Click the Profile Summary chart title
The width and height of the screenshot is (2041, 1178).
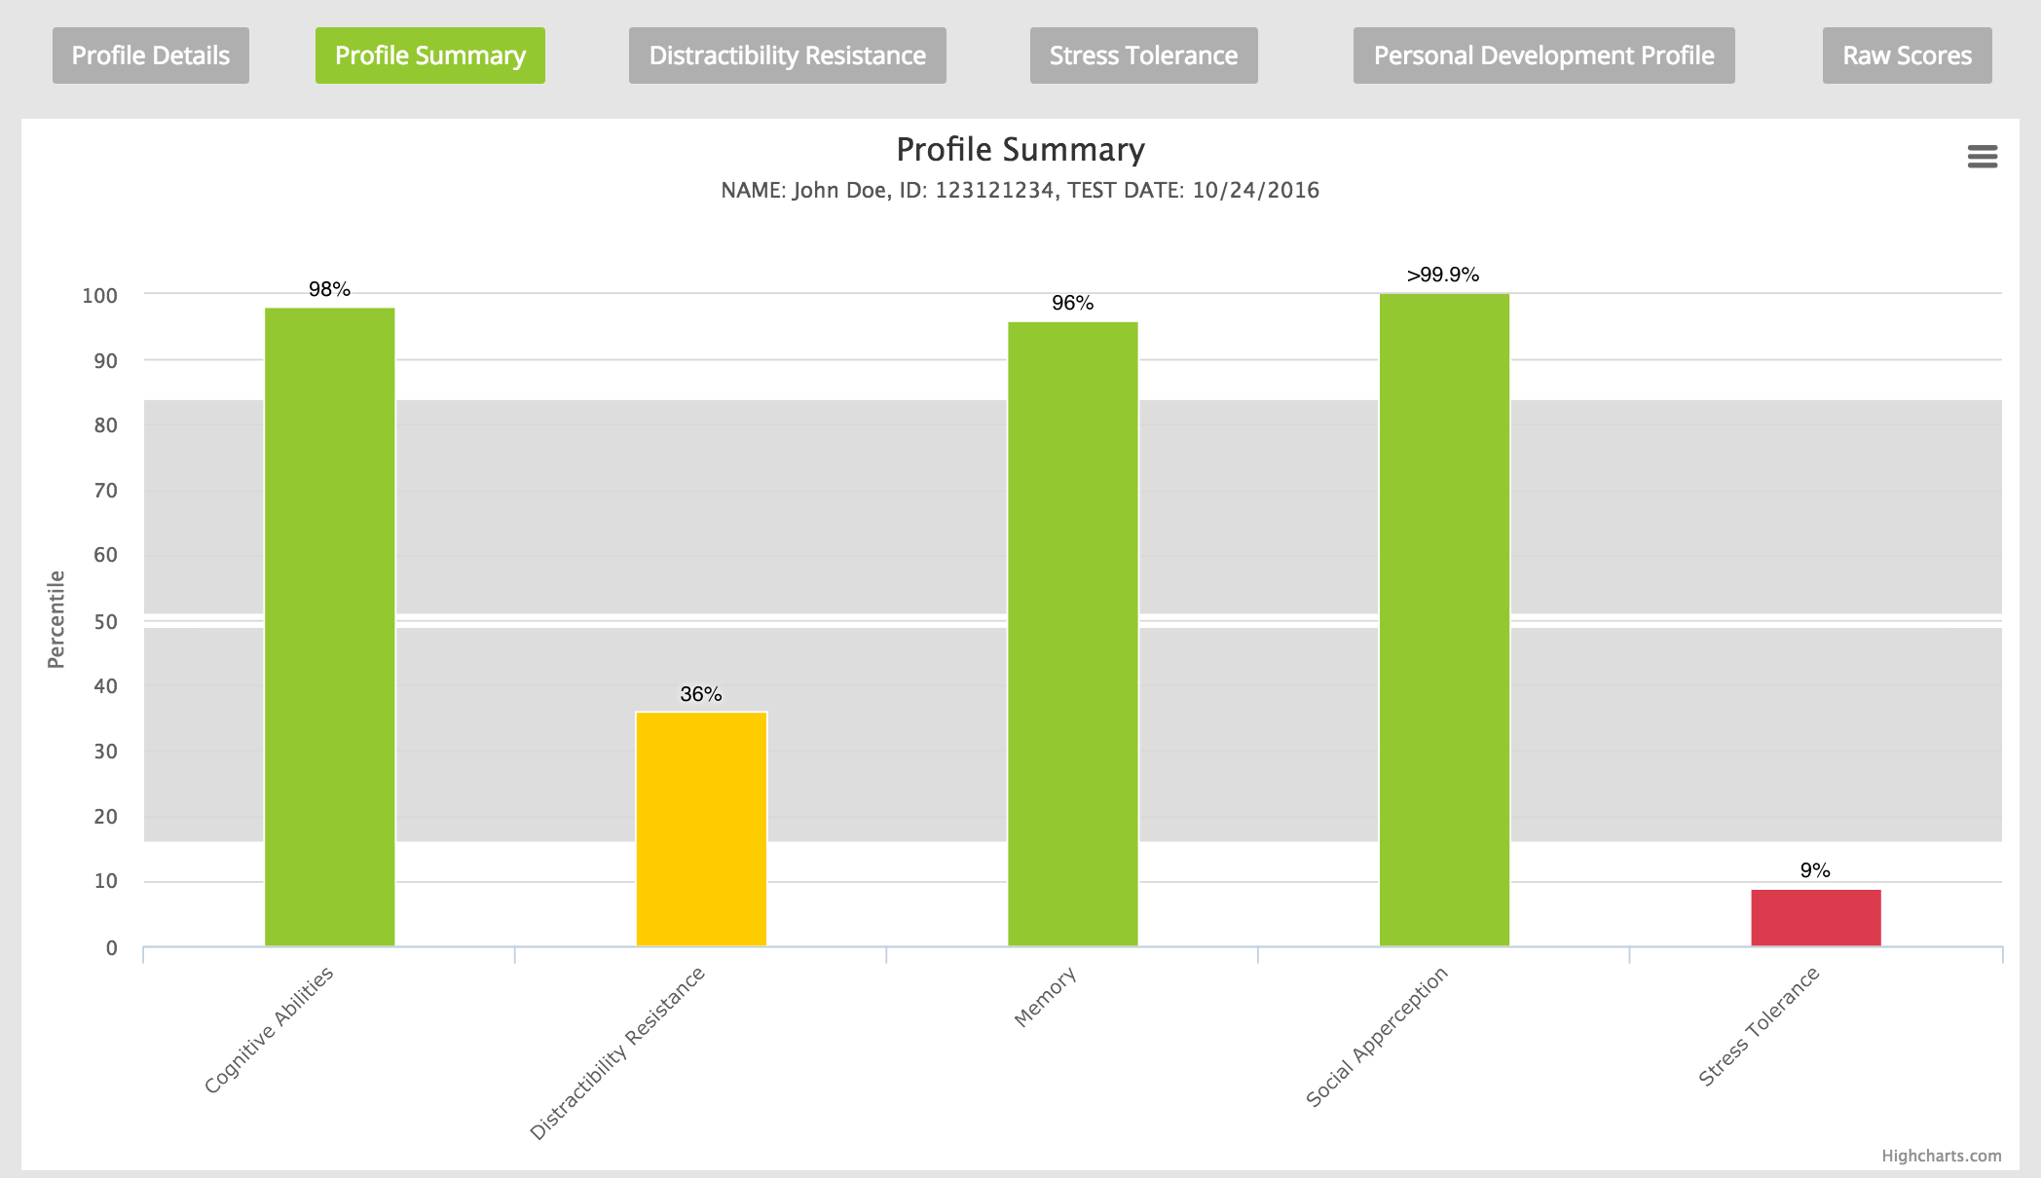point(1020,150)
